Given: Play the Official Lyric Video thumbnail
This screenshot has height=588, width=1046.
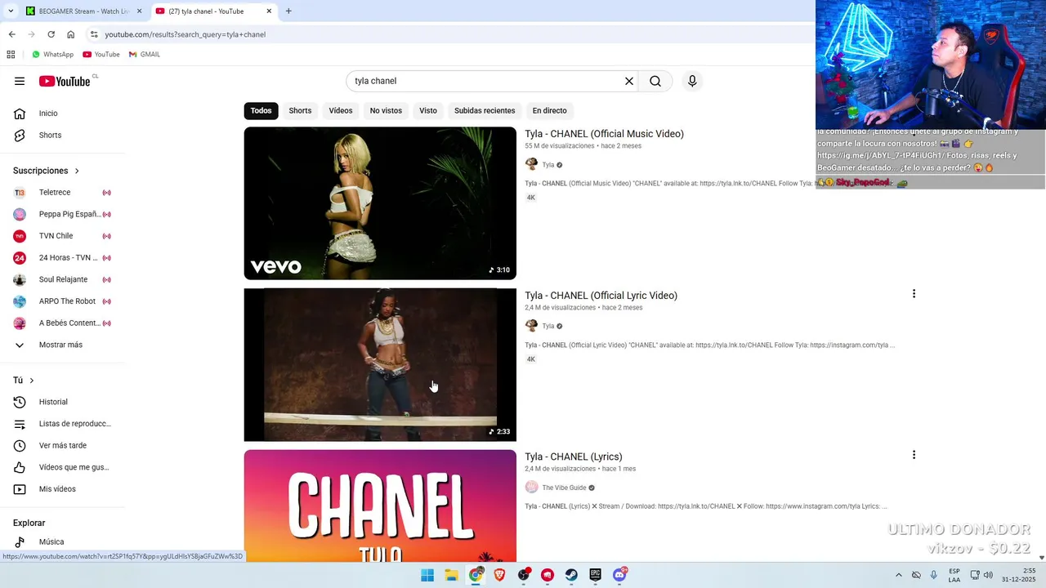Looking at the screenshot, I should tap(380, 364).
